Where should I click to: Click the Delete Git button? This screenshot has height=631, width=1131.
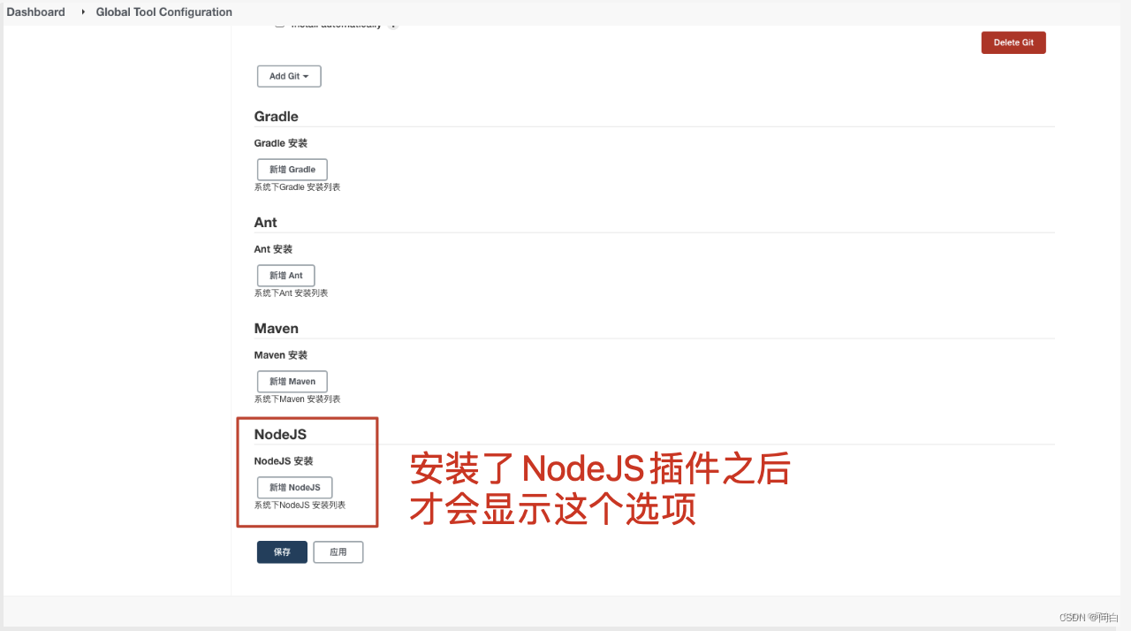coord(1013,42)
